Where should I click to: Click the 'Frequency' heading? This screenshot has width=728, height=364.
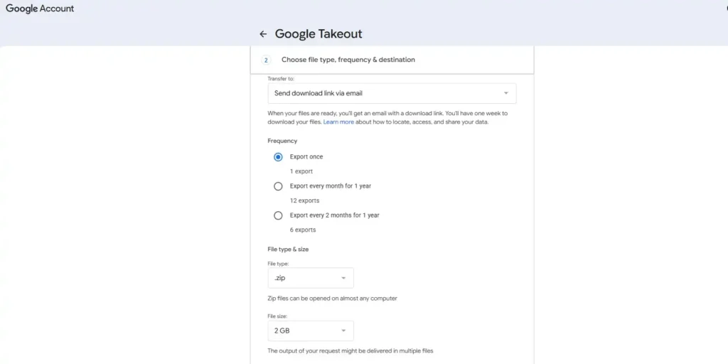pyautogui.click(x=282, y=141)
